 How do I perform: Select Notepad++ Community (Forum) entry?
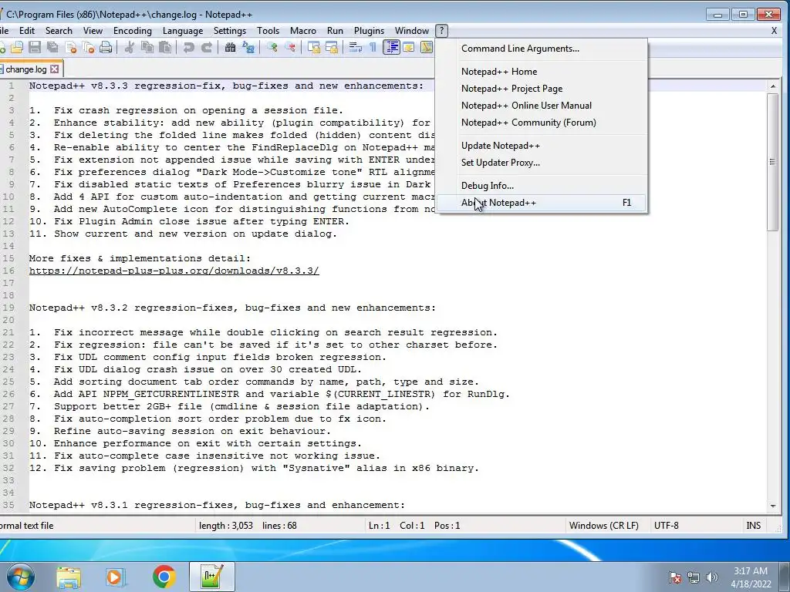click(542, 123)
